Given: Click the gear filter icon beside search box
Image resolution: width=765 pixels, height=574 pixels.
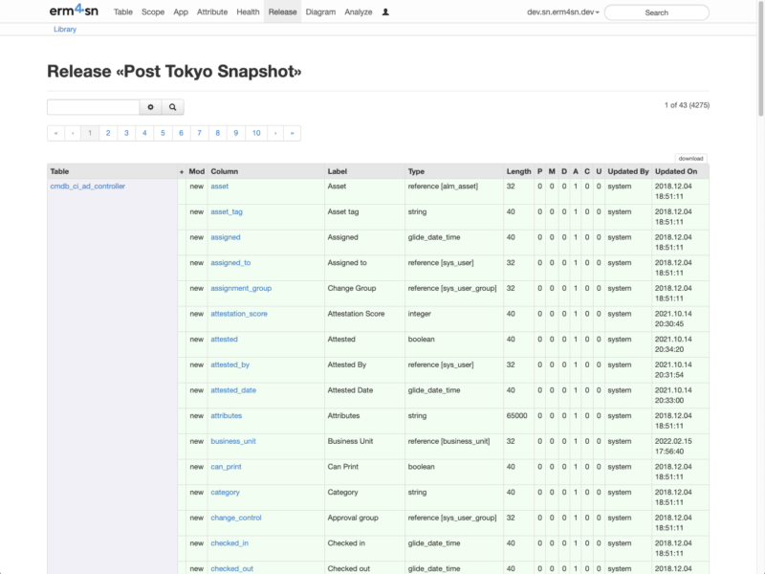Looking at the screenshot, I should [150, 107].
